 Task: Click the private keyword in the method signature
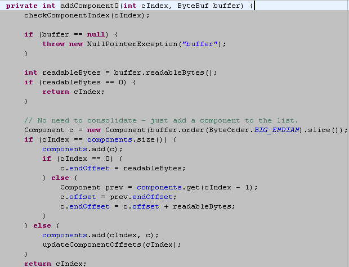[22, 6]
